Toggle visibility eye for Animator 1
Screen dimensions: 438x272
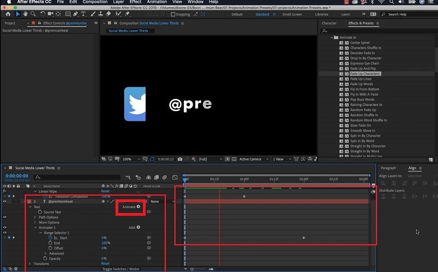(4, 227)
